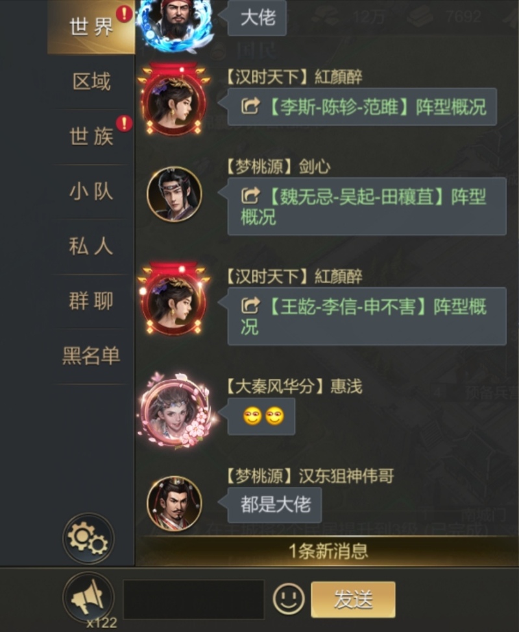Open the emoji smiley picker
Screen dimensions: 519x632
(288, 598)
